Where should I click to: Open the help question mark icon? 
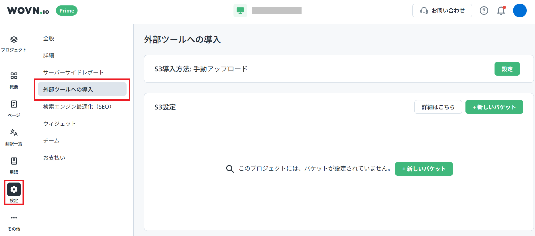click(484, 11)
